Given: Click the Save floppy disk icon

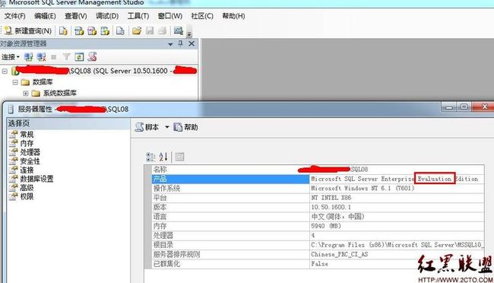Looking at the screenshot, I should point(150,30).
